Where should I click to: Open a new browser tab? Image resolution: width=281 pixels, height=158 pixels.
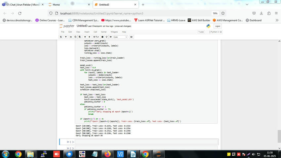tap(143, 5)
